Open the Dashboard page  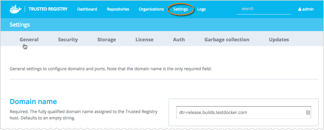tap(87, 9)
